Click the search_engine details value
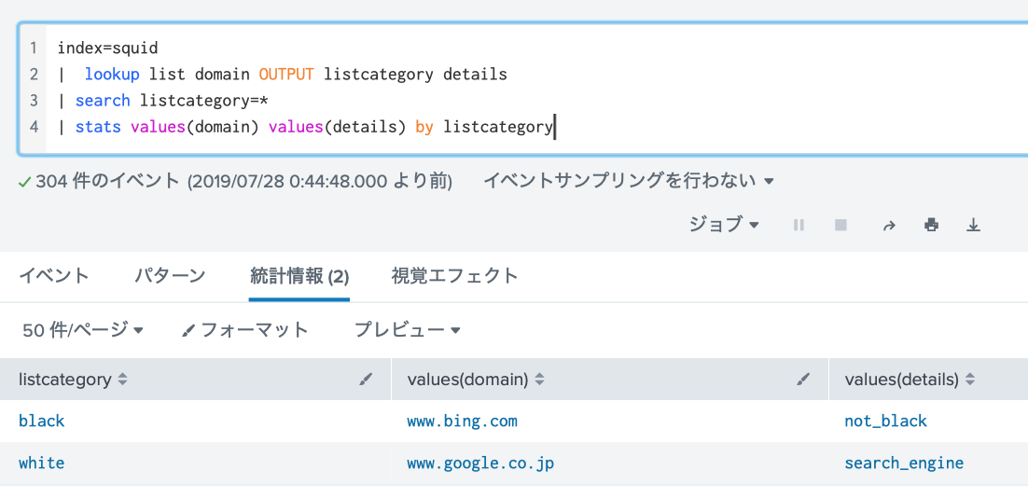The height and width of the screenshot is (498, 1028). (904, 463)
